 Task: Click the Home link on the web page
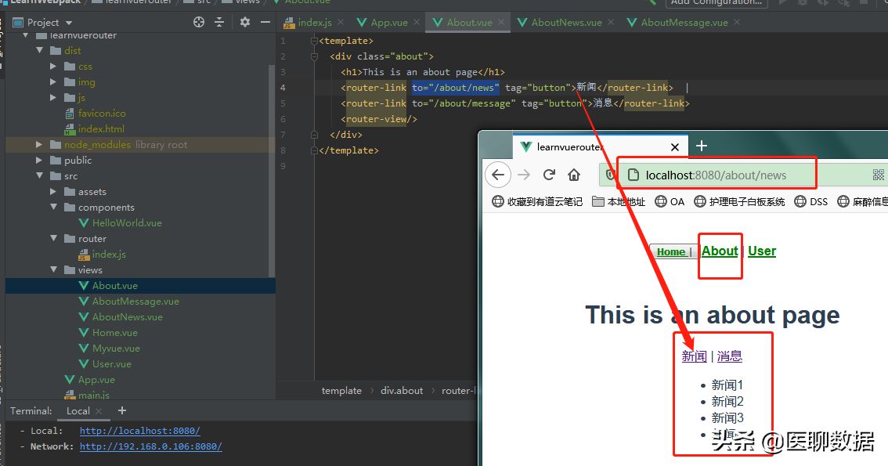(x=671, y=252)
